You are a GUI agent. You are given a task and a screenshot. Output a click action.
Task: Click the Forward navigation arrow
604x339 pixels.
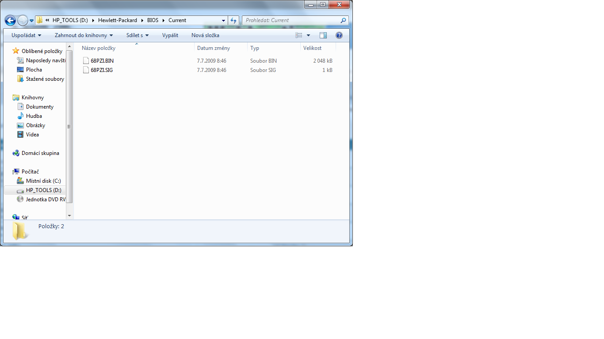[23, 20]
